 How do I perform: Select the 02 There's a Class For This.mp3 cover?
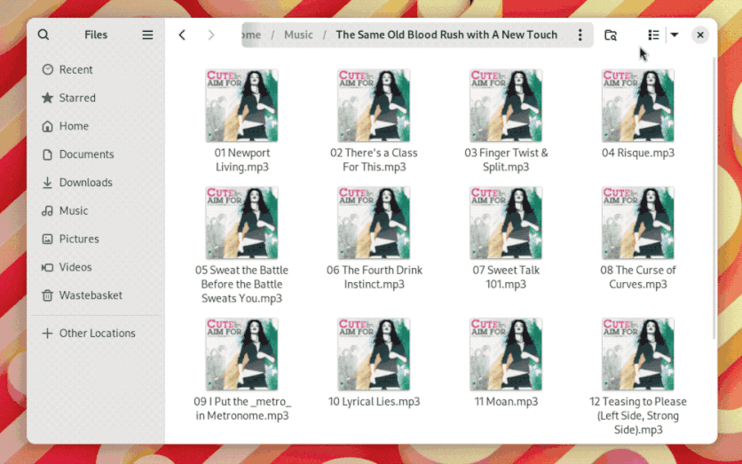[x=374, y=105]
